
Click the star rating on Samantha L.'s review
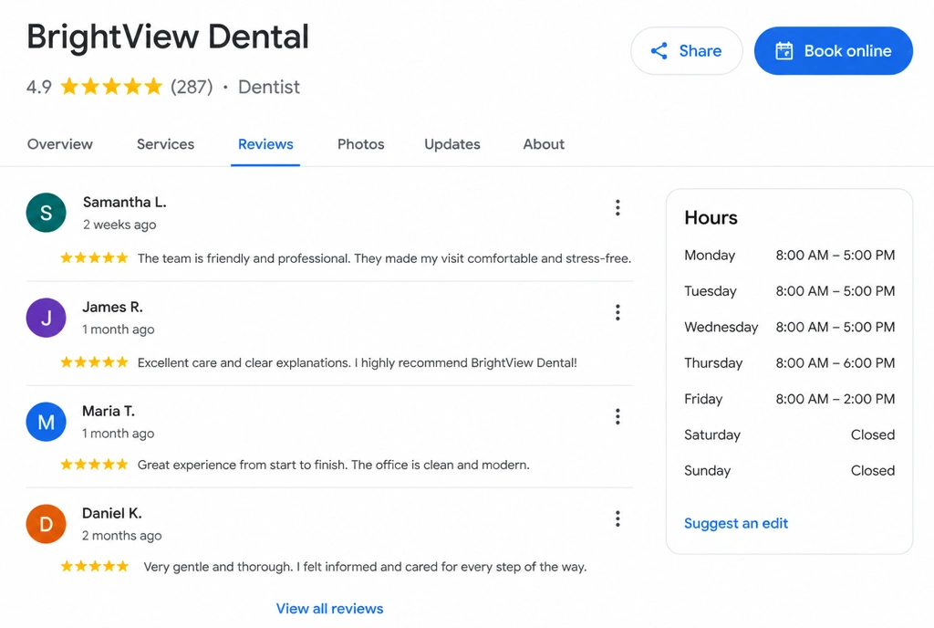[x=94, y=258]
